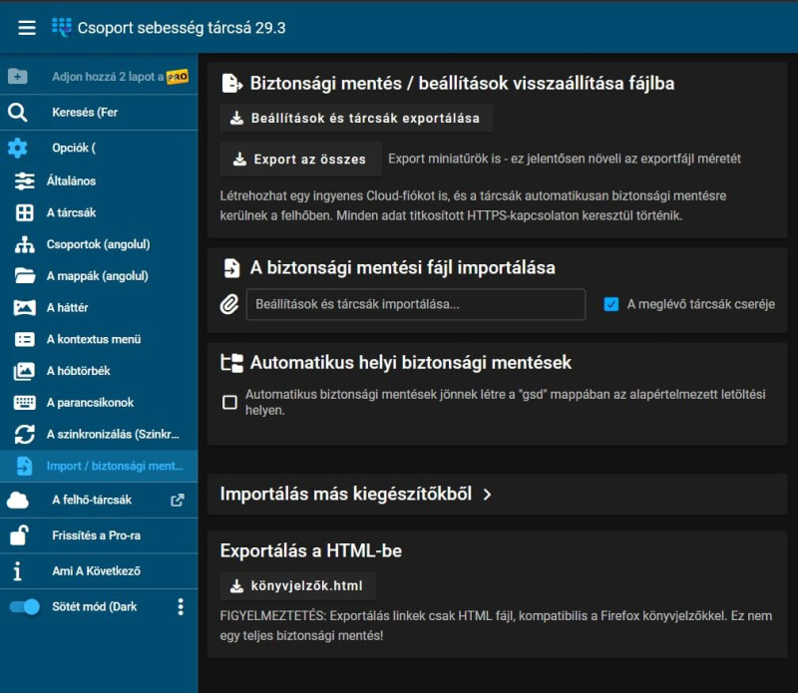Click the Export az összes button
The image size is (798, 693).
[299, 159]
